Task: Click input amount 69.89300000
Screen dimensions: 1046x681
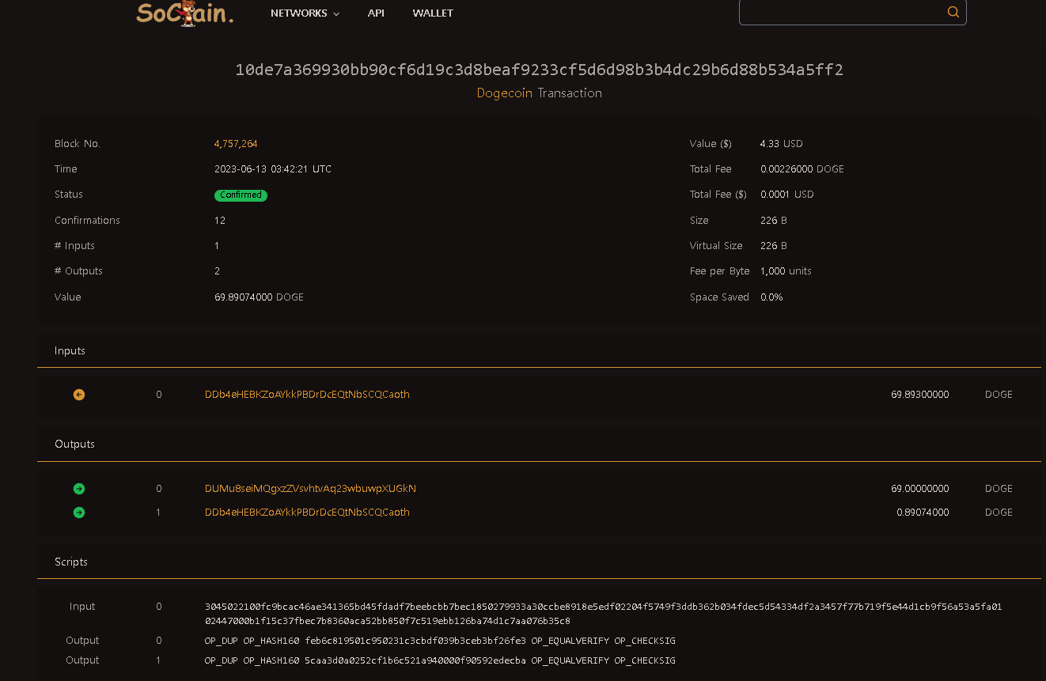Action: pos(919,395)
